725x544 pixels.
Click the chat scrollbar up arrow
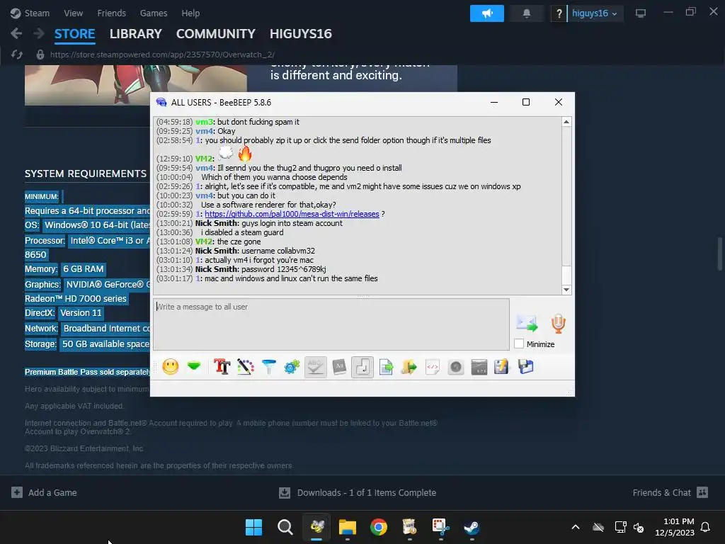tap(566, 122)
